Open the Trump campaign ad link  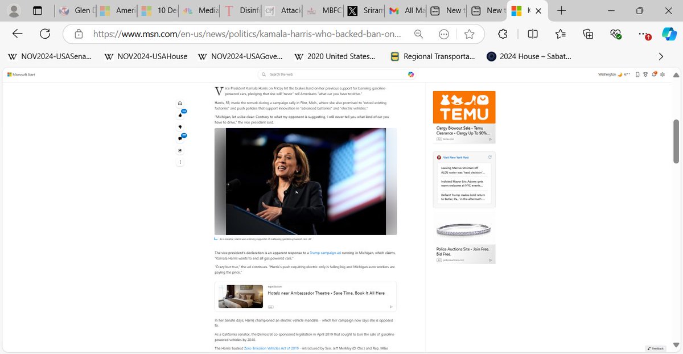pyautogui.click(x=326, y=252)
